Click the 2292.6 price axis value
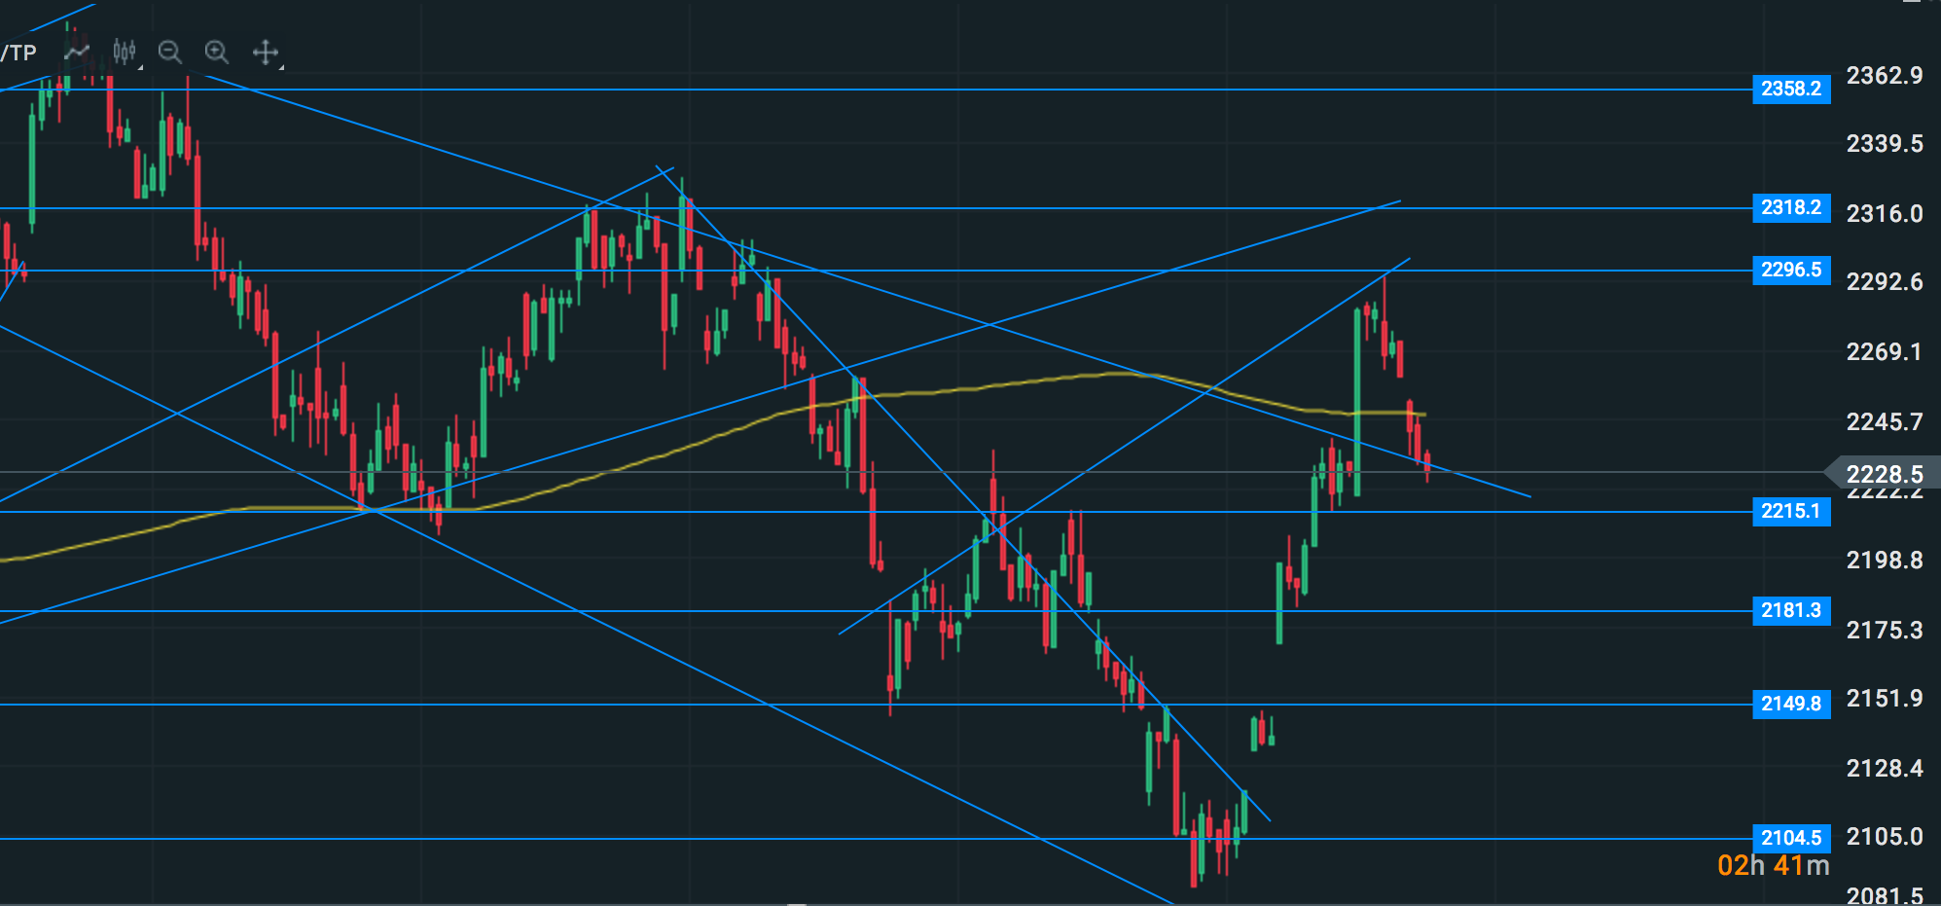The width and height of the screenshot is (1941, 906). (1885, 281)
